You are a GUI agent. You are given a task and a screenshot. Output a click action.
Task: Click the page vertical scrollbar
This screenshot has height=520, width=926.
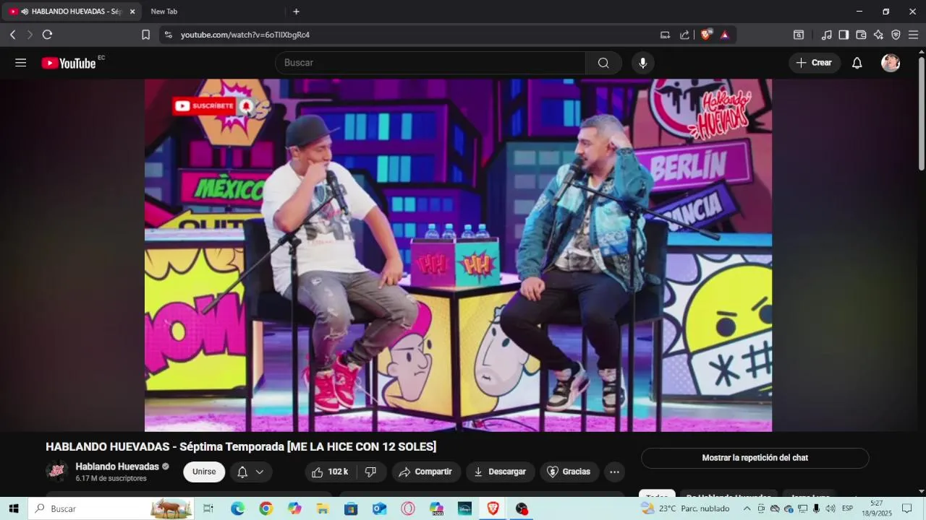pos(921,114)
